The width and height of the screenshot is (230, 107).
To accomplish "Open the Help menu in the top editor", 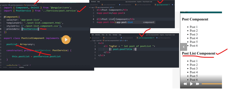I will pyautogui.click(x=98, y=2).
